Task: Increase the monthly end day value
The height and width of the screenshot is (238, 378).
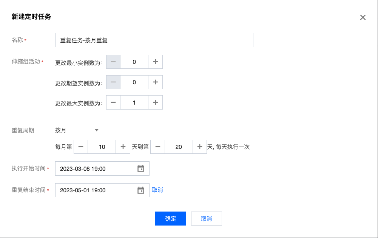Action: (200, 147)
